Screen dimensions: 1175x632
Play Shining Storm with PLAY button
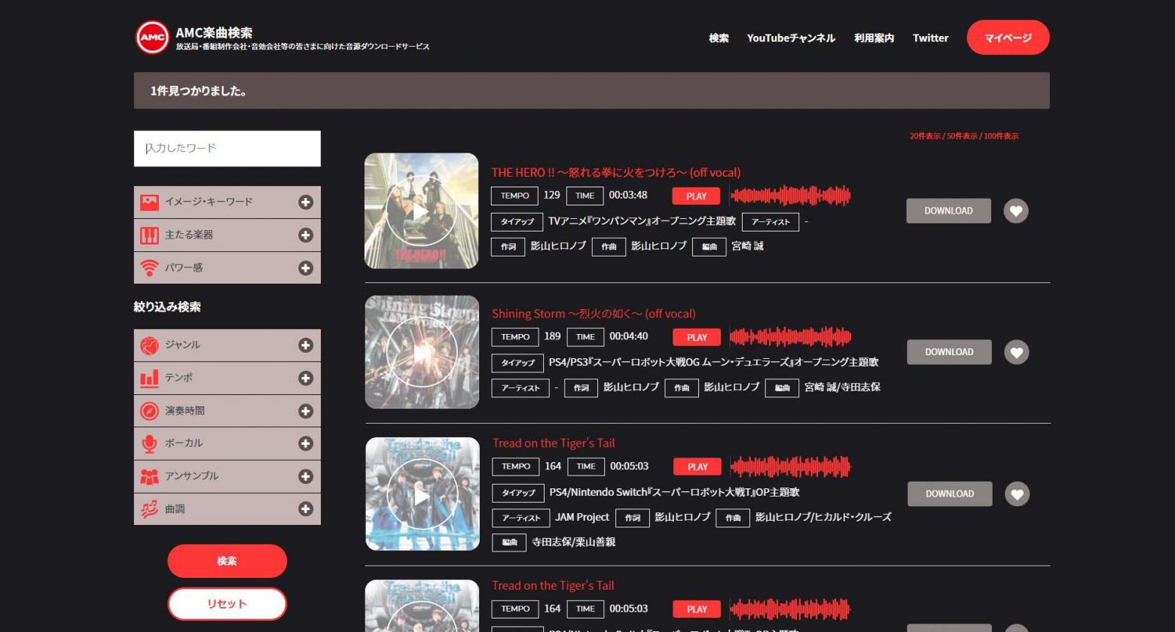coord(697,337)
